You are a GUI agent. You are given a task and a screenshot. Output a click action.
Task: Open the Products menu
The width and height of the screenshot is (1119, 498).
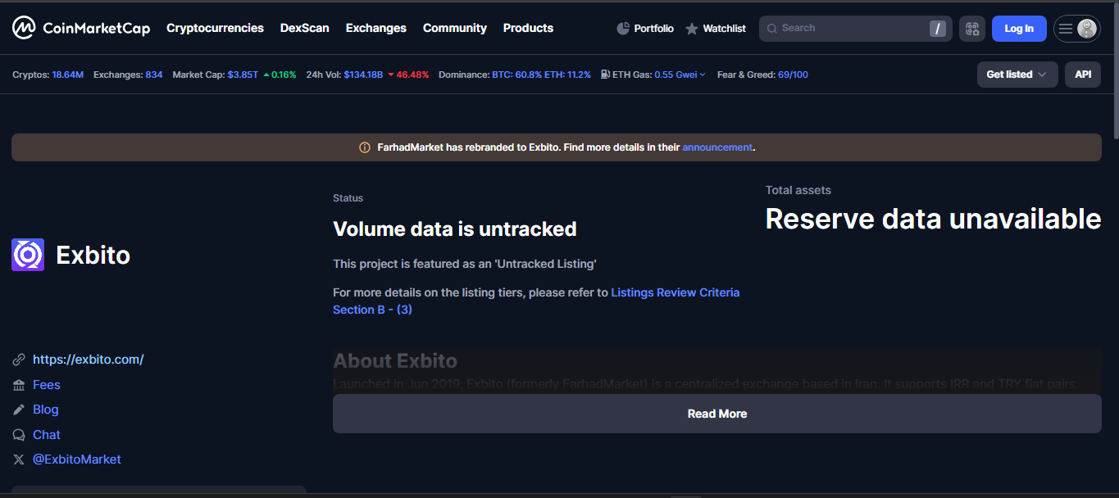coord(528,28)
